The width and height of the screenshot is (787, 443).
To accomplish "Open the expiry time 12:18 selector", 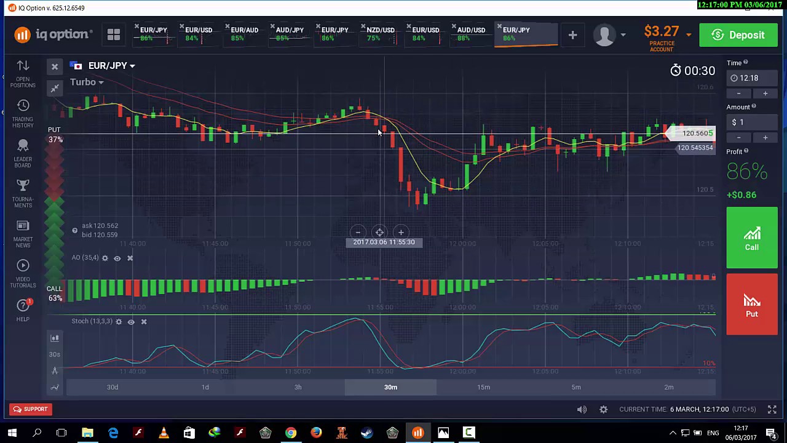I will [751, 78].
